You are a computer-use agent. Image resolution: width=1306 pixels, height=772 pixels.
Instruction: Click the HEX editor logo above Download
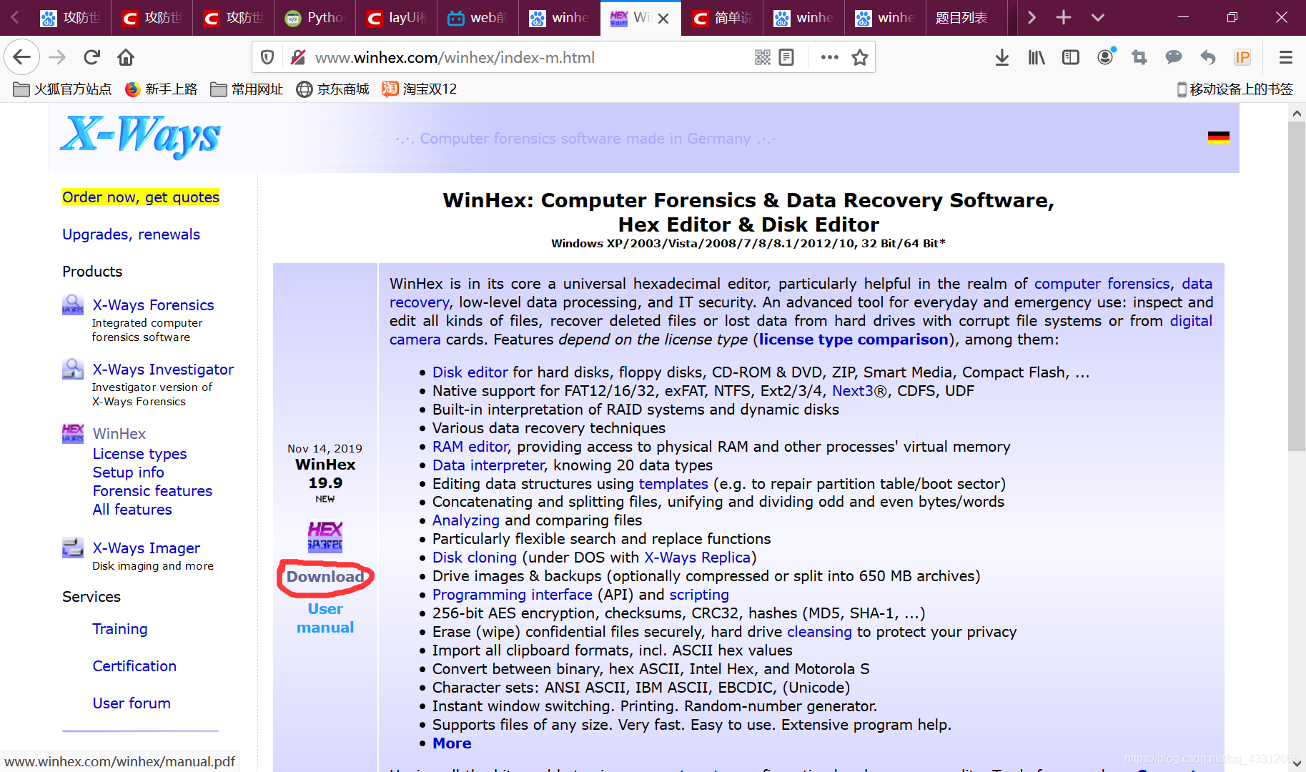(325, 536)
